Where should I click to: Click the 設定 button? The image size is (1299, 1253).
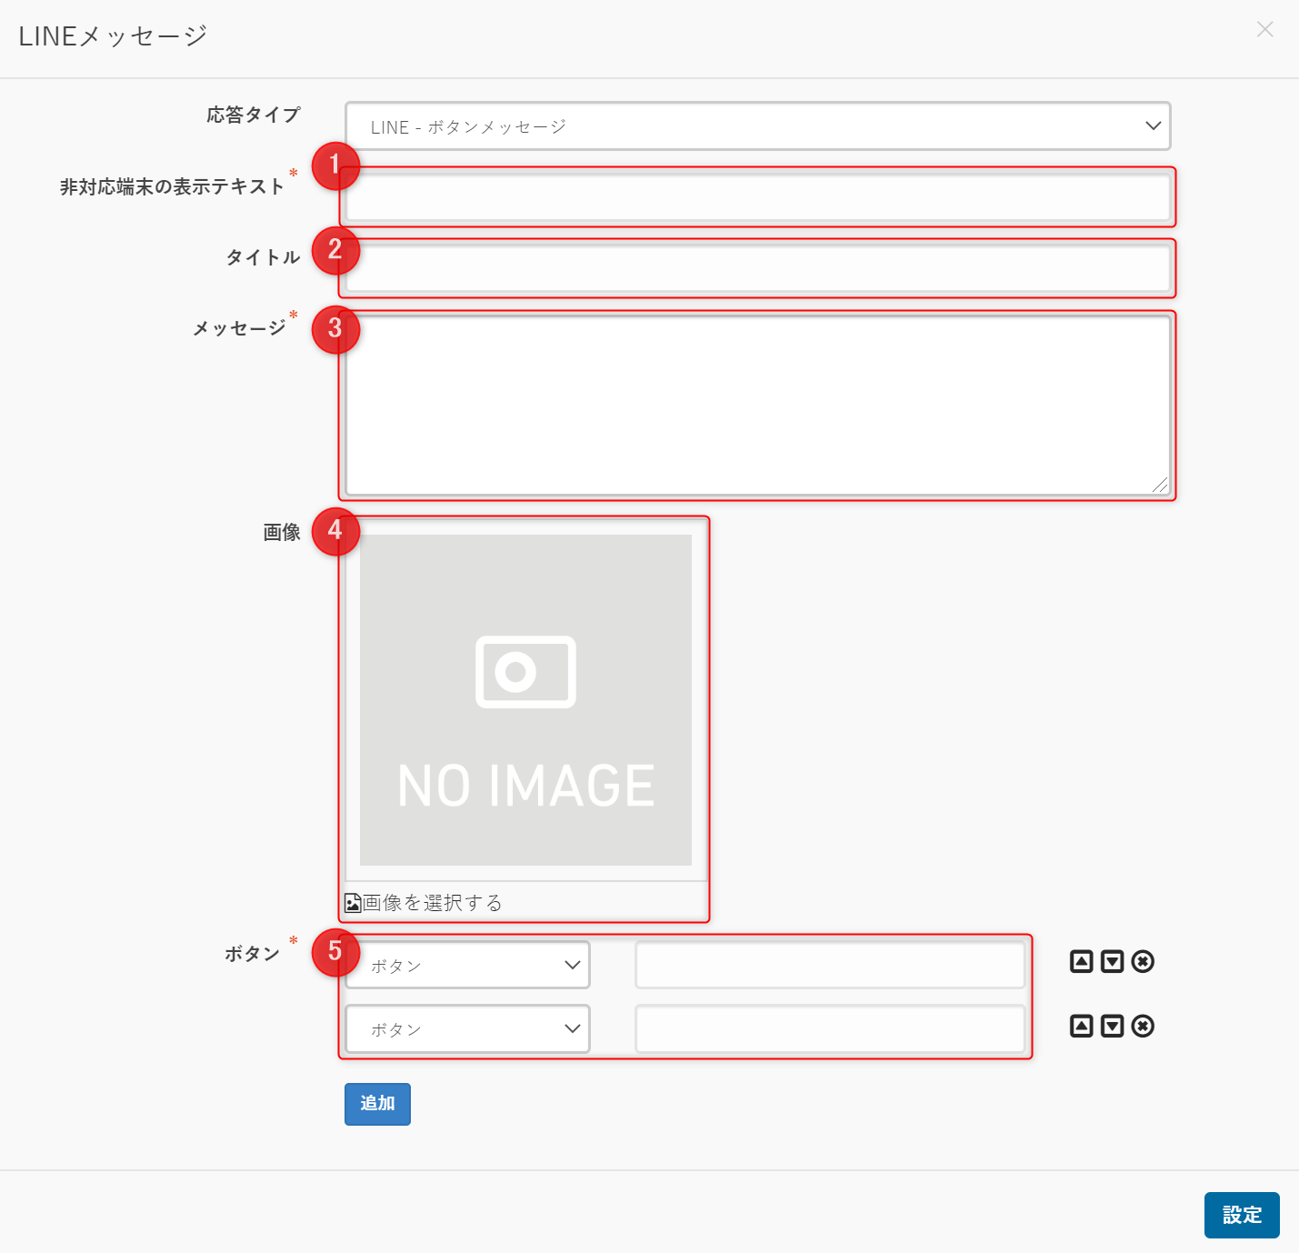click(x=1241, y=1215)
